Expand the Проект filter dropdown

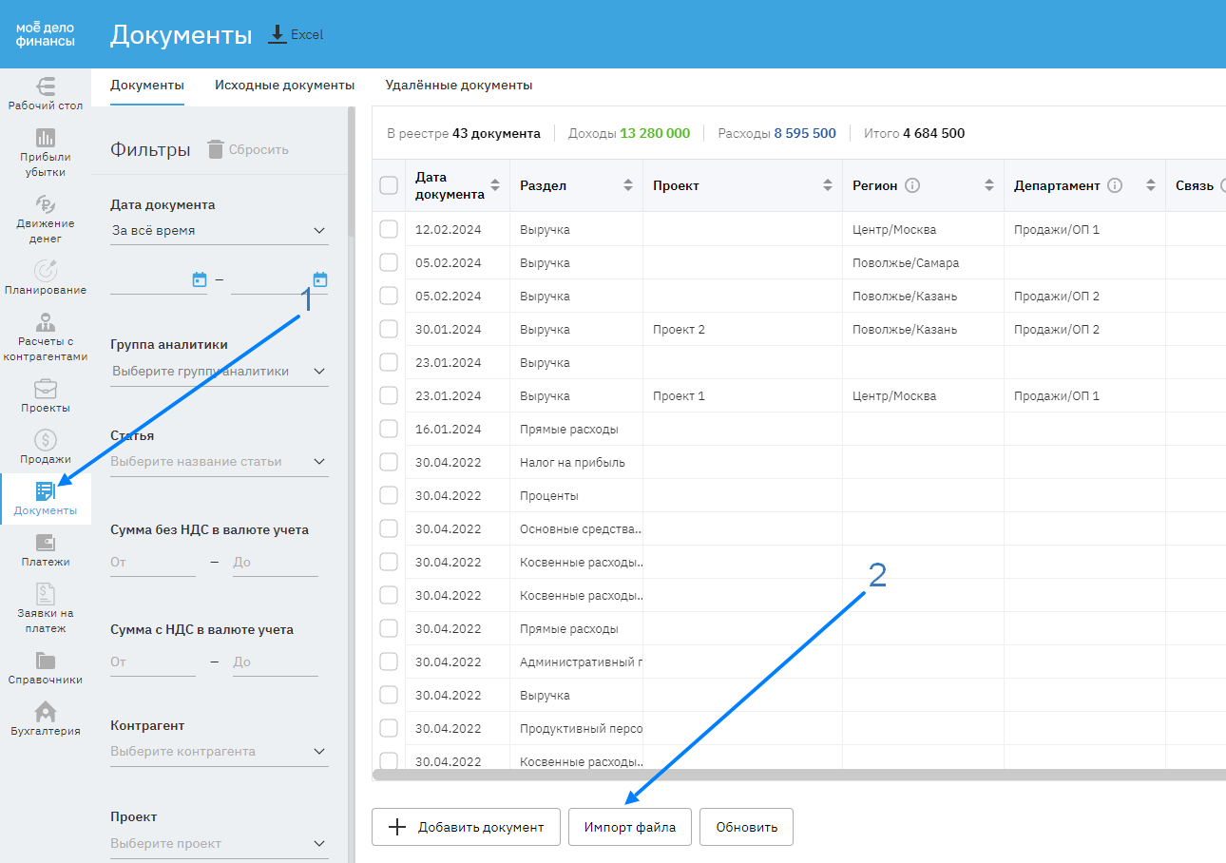tap(219, 844)
